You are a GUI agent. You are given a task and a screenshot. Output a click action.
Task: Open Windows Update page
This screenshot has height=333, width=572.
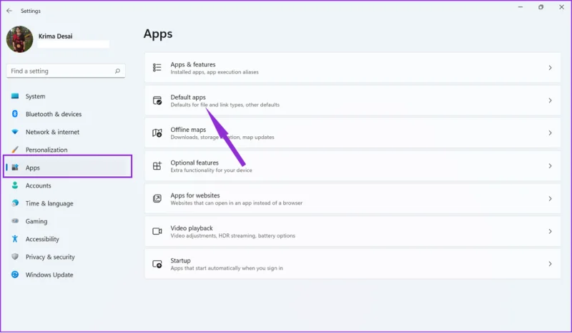49,275
